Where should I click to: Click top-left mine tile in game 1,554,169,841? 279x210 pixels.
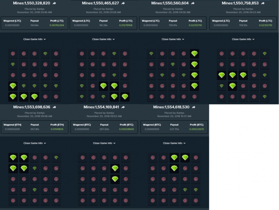(x=83, y=158)
